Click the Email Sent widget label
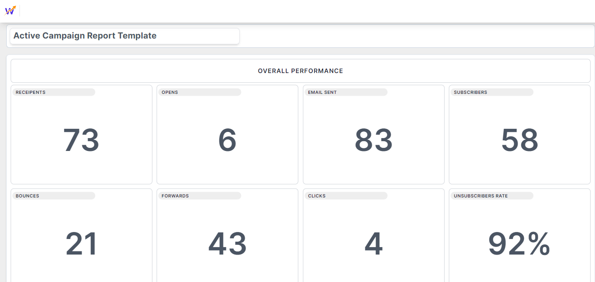Image resolution: width=595 pixels, height=282 pixels. point(322,93)
